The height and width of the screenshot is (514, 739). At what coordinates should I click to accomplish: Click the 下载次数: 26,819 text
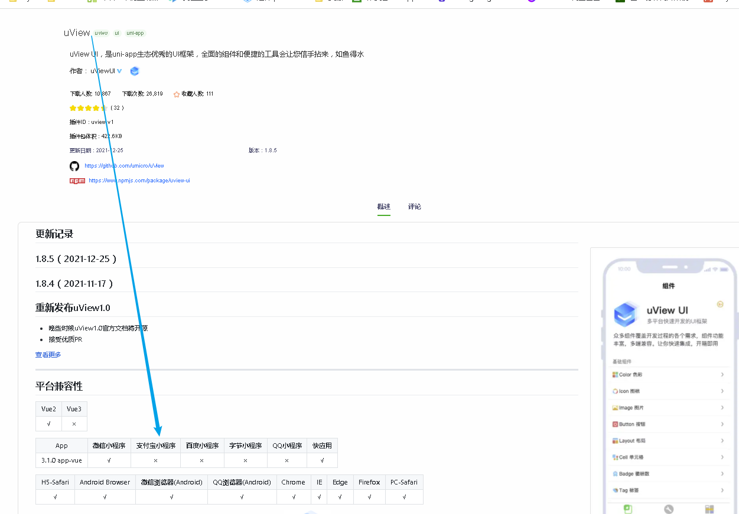click(x=142, y=94)
